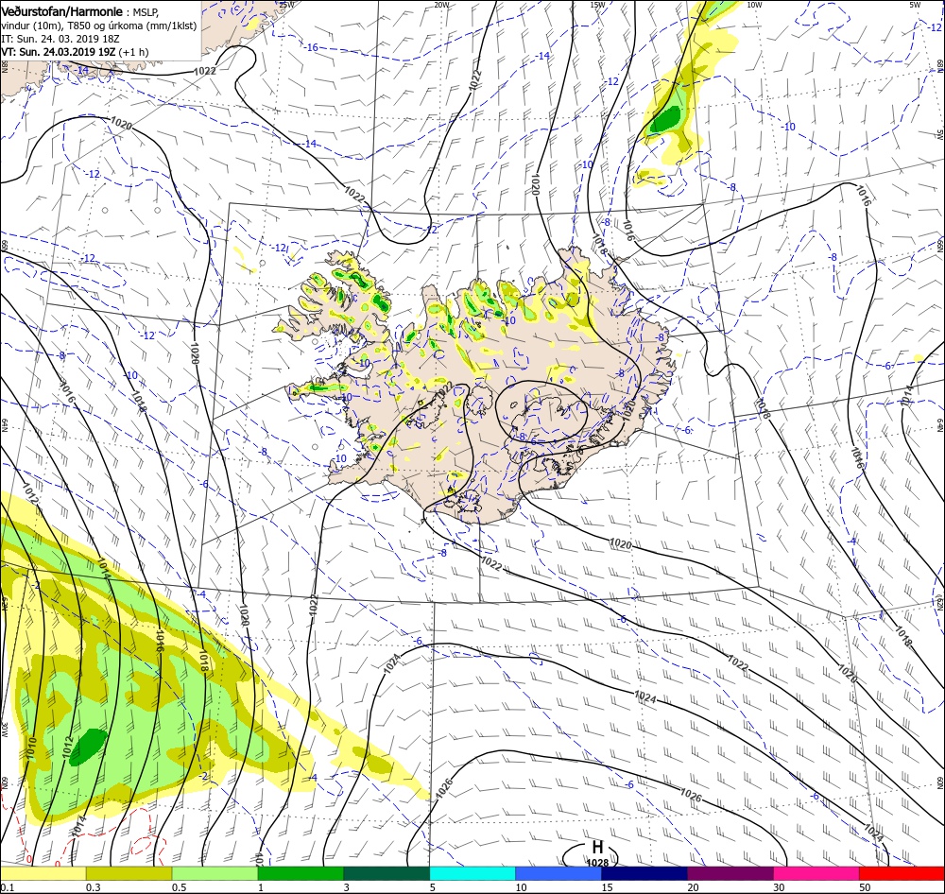Click the pale yellow 0.1–0.3 legend swatch

(43, 873)
